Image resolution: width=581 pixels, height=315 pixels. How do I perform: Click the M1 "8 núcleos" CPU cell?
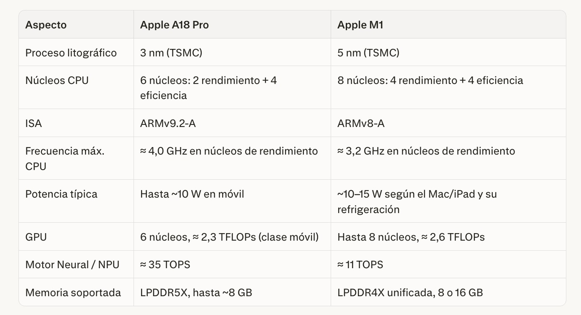(x=430, y=80)
